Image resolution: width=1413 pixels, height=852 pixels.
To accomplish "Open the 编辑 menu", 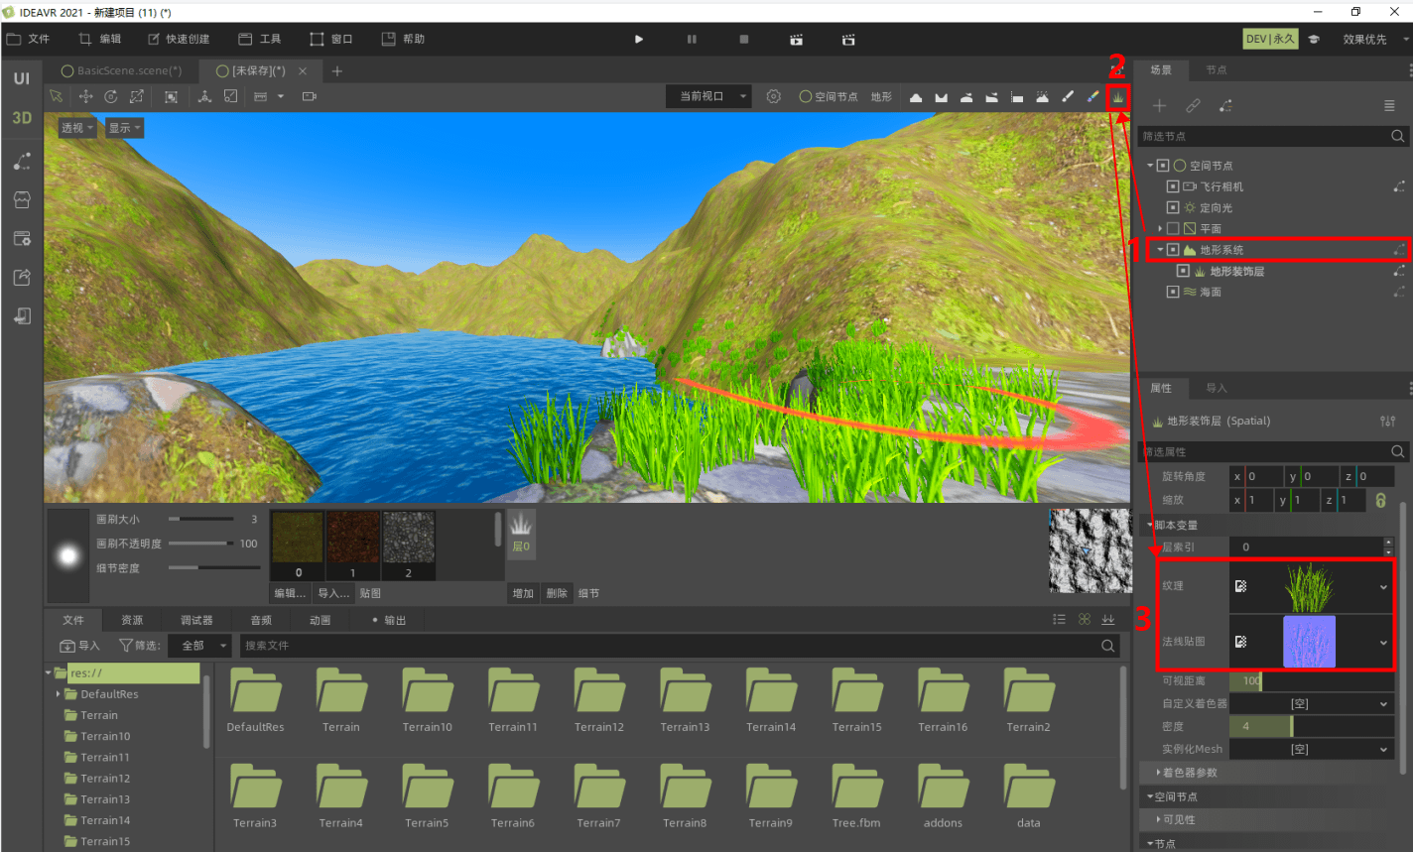I will pyautogui.click(x=100, y=39).
